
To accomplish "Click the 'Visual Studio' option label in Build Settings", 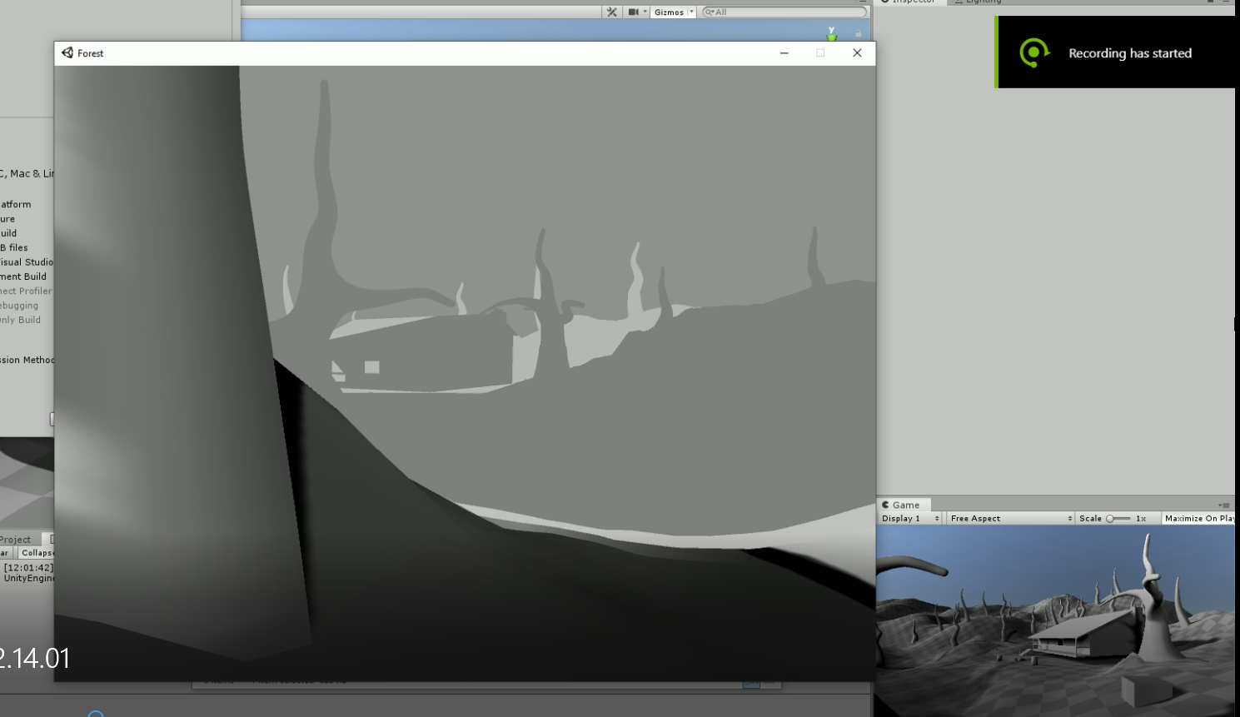I will tap(27, 262).
